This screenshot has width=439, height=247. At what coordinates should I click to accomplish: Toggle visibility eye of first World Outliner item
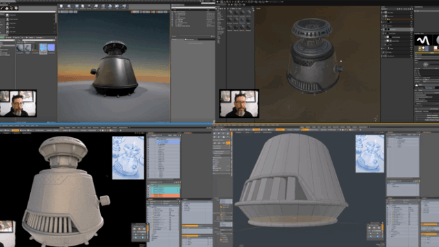172,12
